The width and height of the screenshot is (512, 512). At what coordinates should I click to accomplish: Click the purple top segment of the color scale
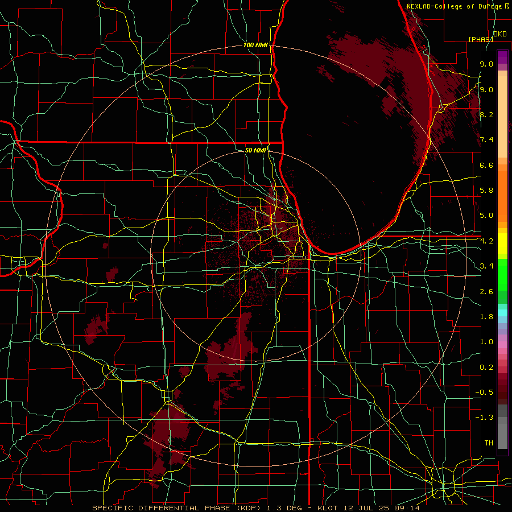tap(502, 57)
